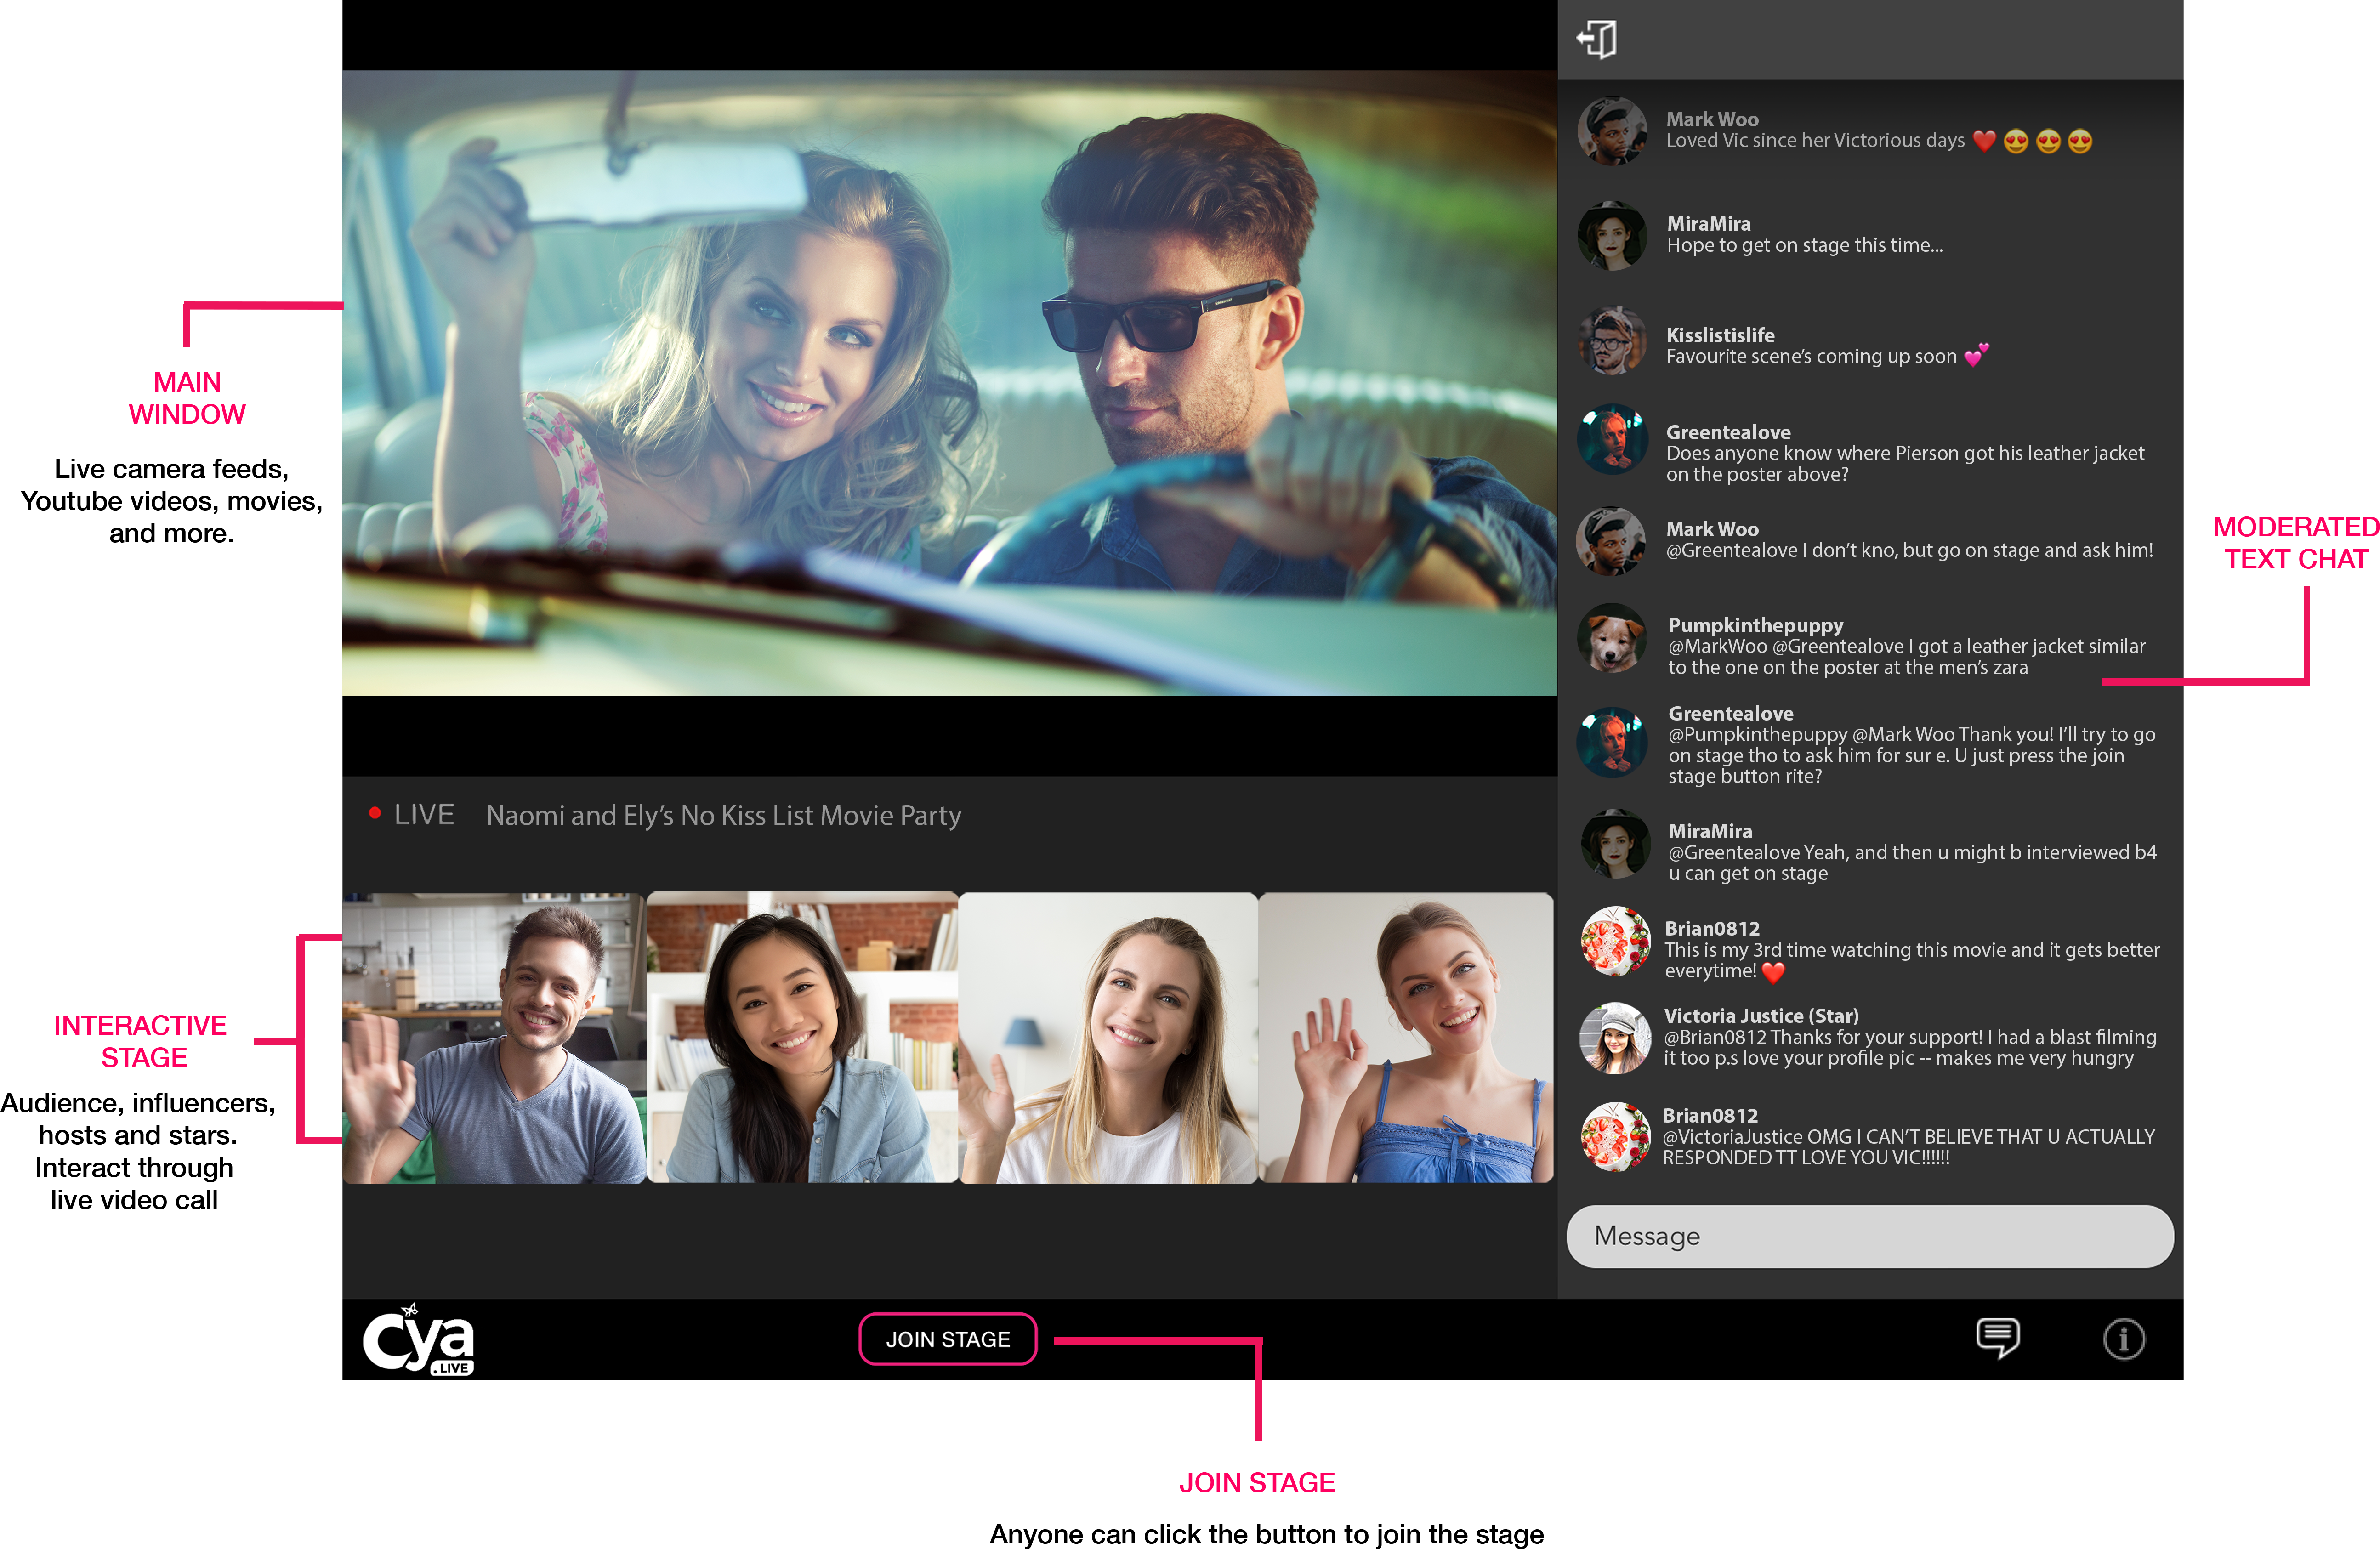The image size is (2380, 1549).
Task: Focus the Message input field
Action: [1869, 1236]
